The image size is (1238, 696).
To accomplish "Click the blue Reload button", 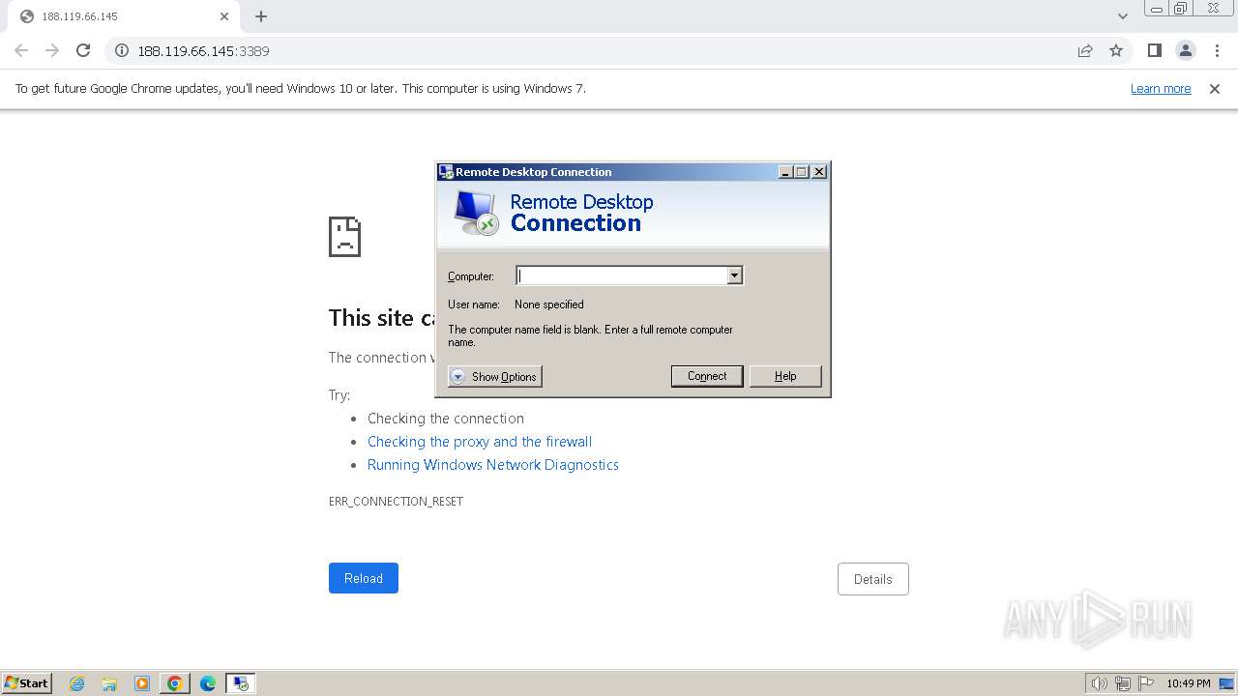I will 364,578.
